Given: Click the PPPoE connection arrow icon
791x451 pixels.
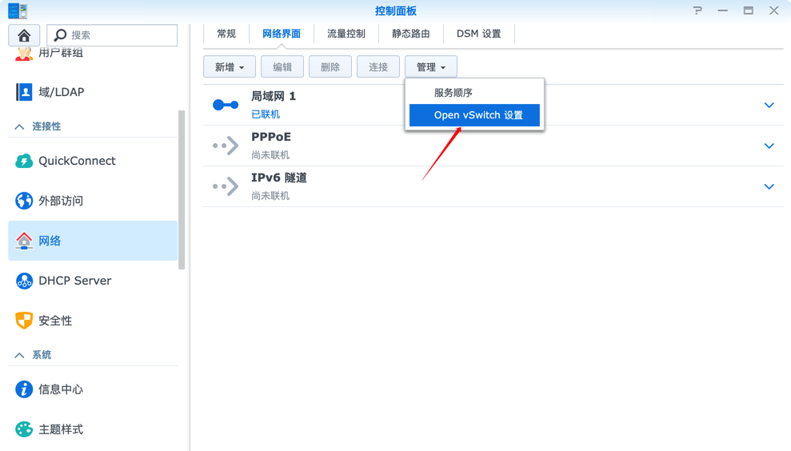Looking at the screenshot, I should click(x=226, y=146).
